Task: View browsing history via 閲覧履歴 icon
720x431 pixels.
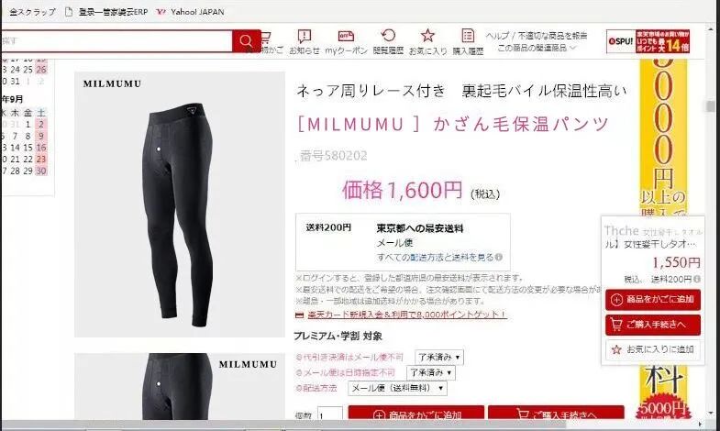Action: [388, 42]
